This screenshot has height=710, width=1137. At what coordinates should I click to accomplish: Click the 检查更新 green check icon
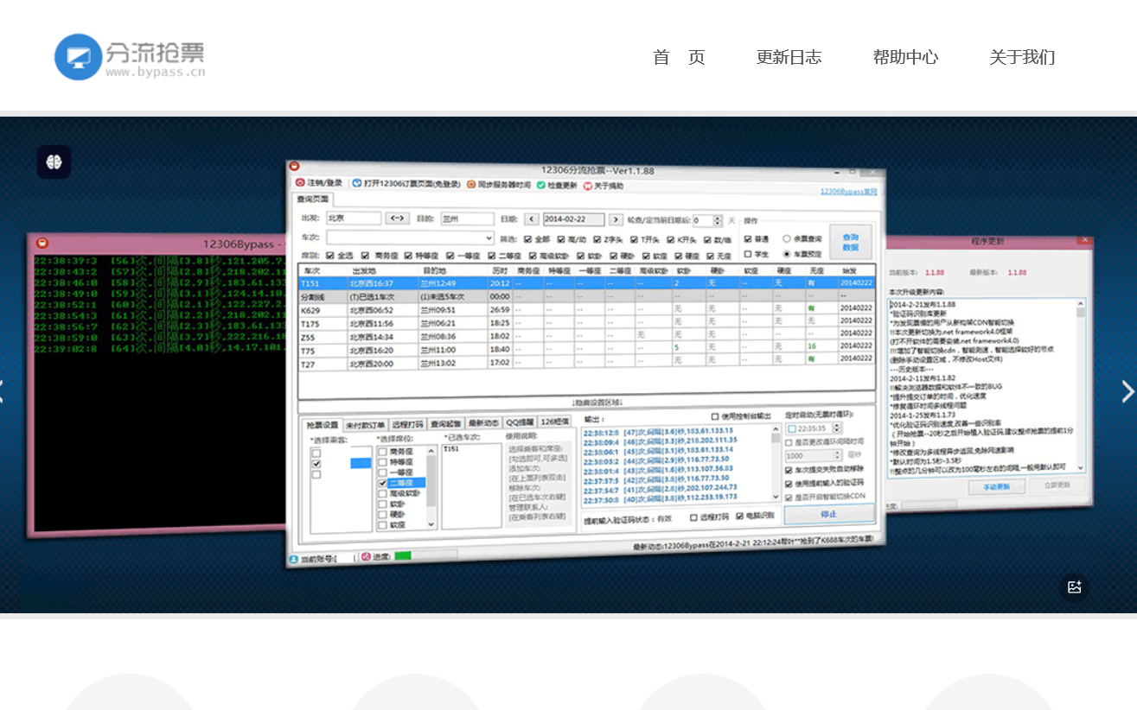coord(541,185)
